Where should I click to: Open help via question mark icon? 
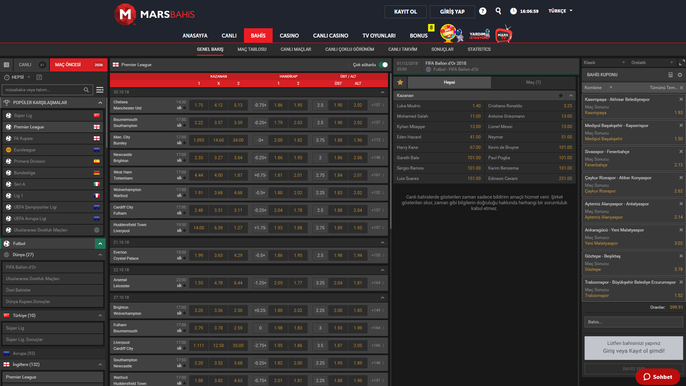pyautogui.click(x=483, y=11)
